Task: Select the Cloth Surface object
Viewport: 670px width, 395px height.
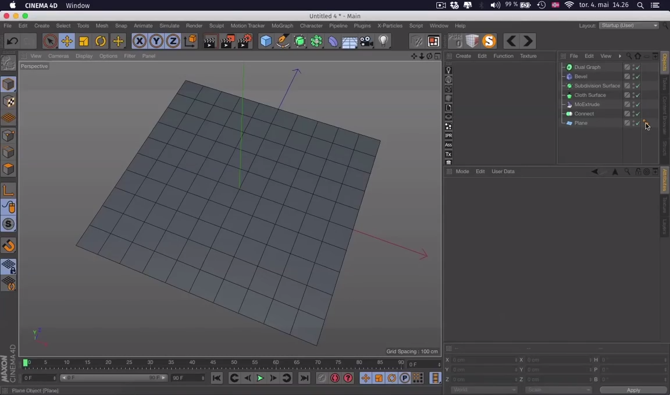Action: click(590, 95)
